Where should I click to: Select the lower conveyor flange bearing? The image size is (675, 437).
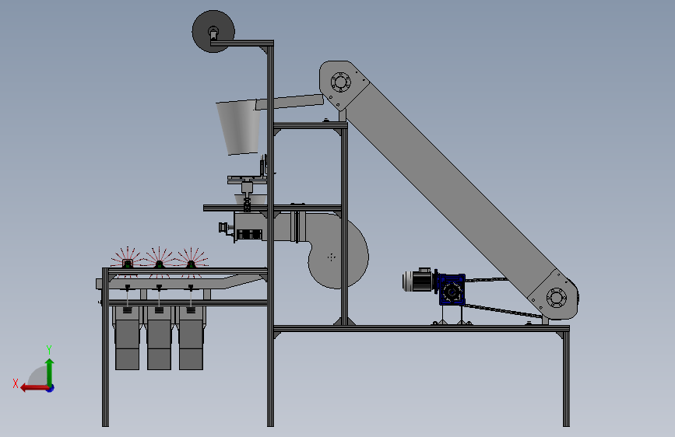coord(556,298)
